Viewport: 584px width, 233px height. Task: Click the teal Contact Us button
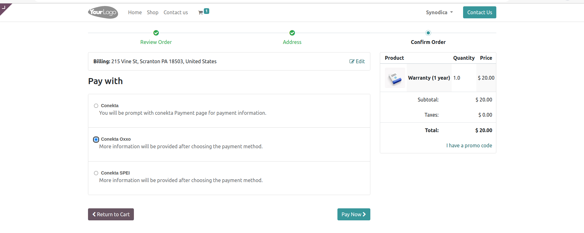(480, 12)
